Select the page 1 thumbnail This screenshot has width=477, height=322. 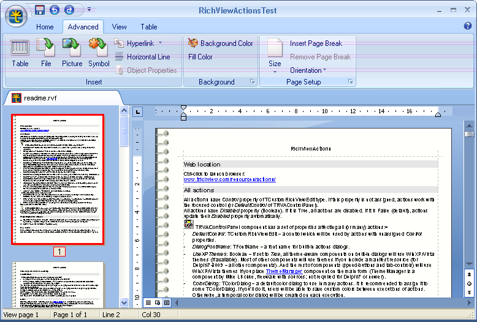[58, 179]
